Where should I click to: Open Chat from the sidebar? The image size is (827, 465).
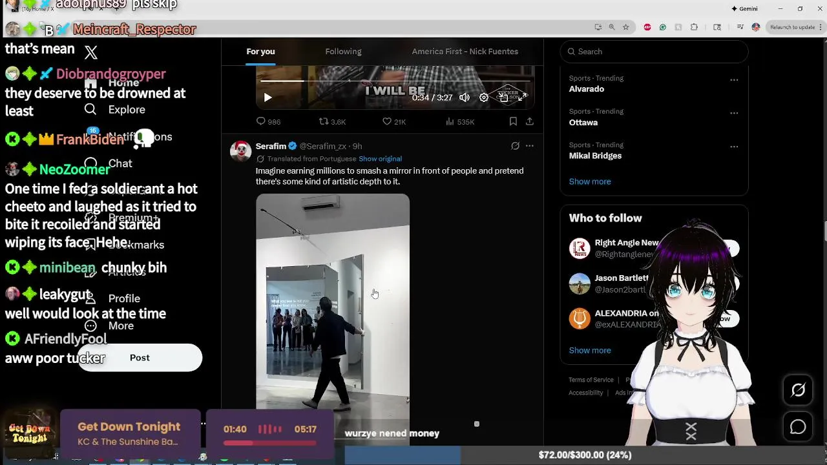click(x=120, y=164)
